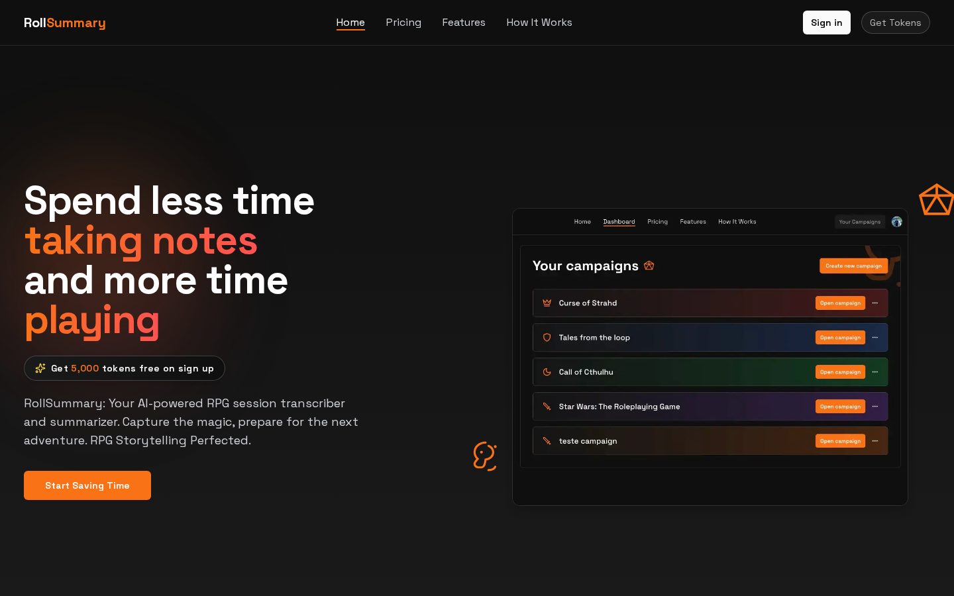Viewport: 954px width, 596px height.
Task: Open campaign Star Wars: The Roleplaying Game
Action: [840, 407]
